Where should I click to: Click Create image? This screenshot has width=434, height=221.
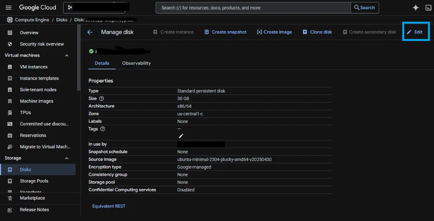pyautogui.click(x=274, y=32)
